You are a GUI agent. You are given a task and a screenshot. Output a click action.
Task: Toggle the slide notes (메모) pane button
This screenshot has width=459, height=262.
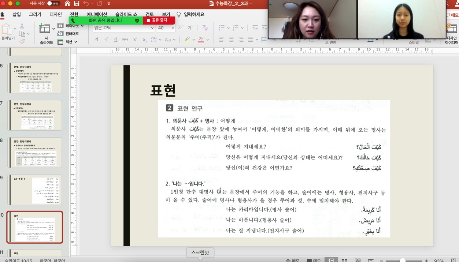point(293,260)
